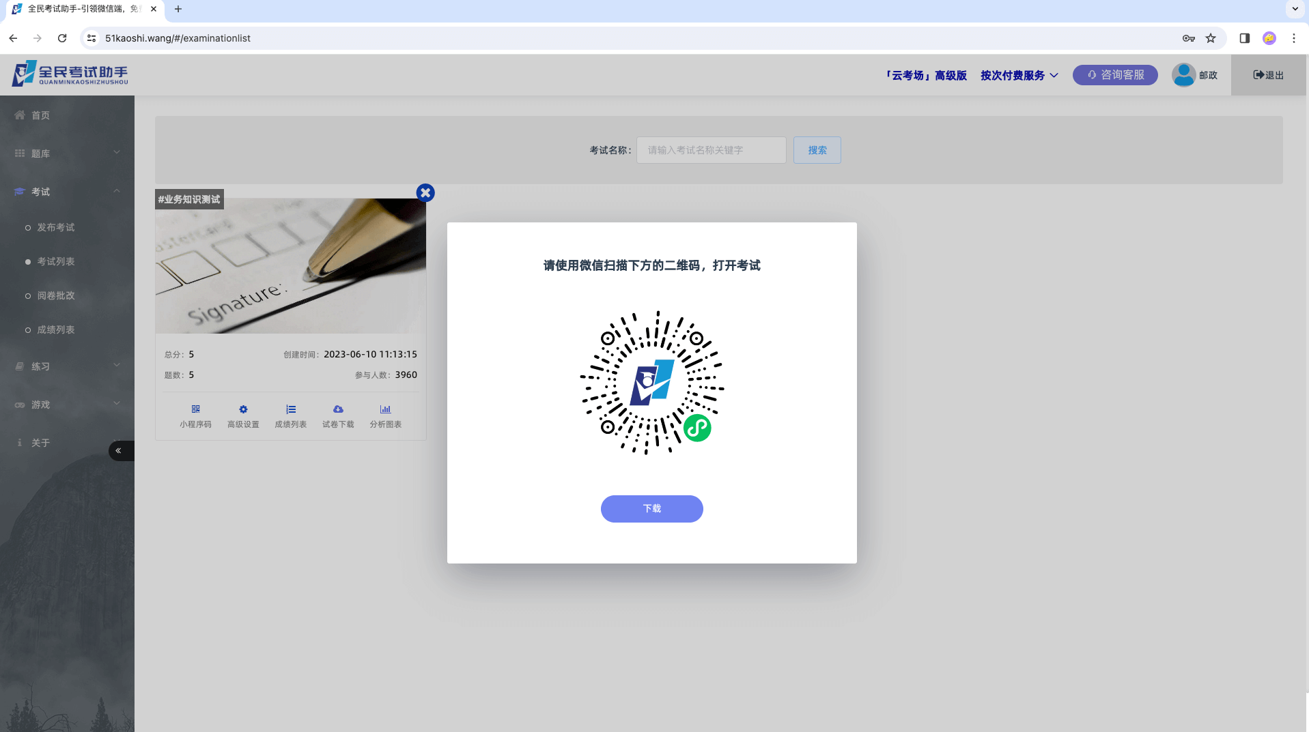Click the 参与人数 3960 value
The image size is (1309, 732).
(406, 375)
